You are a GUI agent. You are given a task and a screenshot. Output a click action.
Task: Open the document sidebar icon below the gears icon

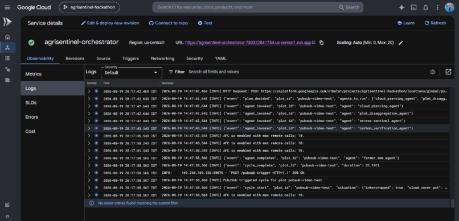(7, 80)
